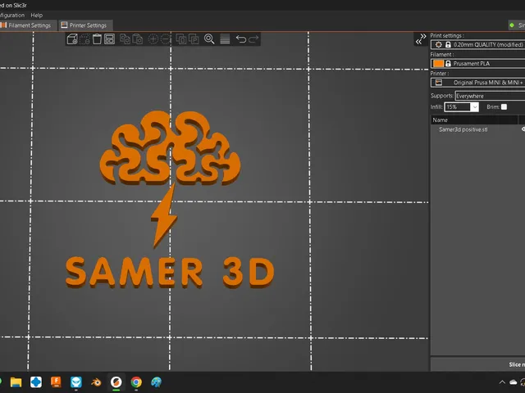Click the dashed Delete selected icon

[x=84, y=39]
